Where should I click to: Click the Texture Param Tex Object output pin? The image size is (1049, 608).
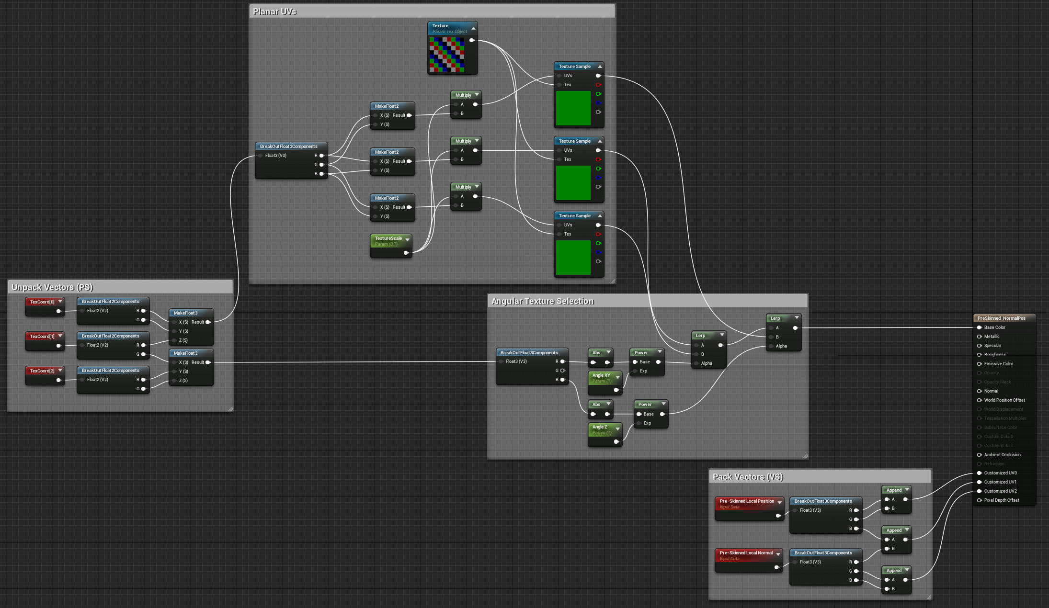pyautogui.click(x=472, y=40)
